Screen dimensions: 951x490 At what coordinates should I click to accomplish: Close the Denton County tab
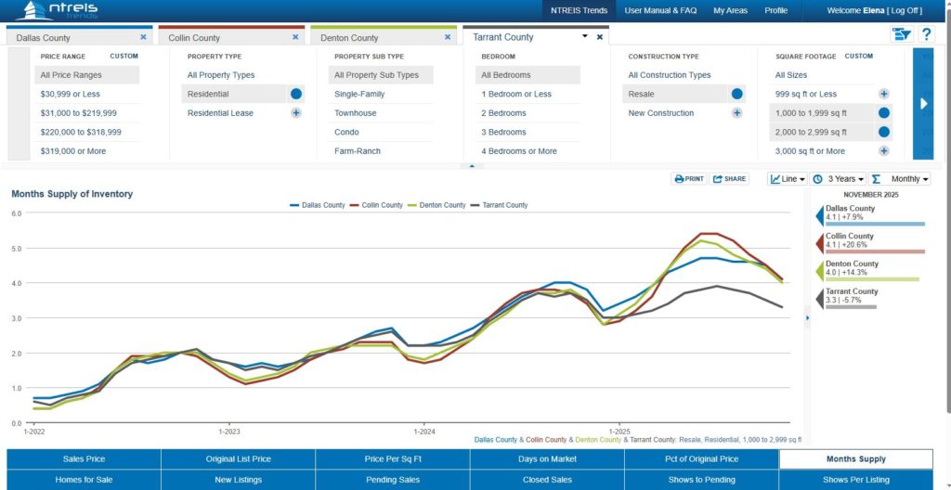448,37
